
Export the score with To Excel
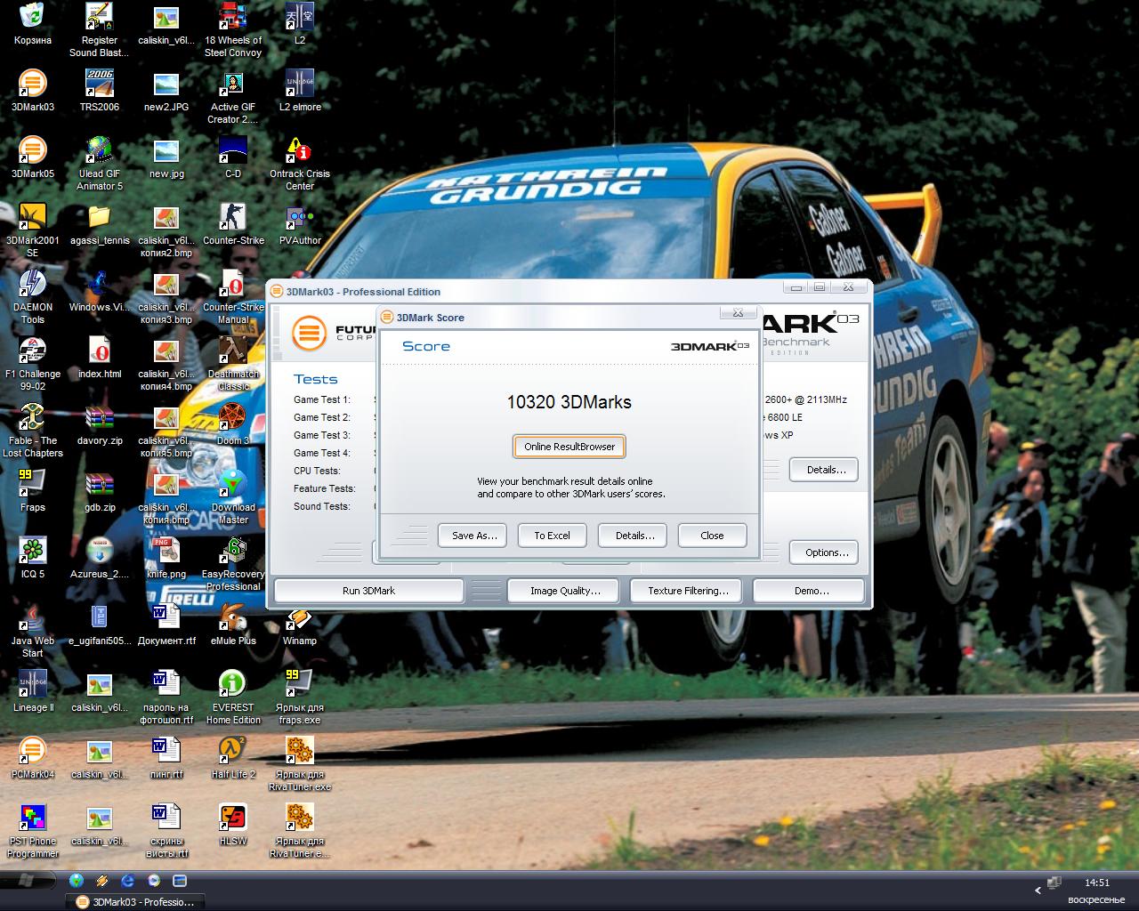(552, 536)
